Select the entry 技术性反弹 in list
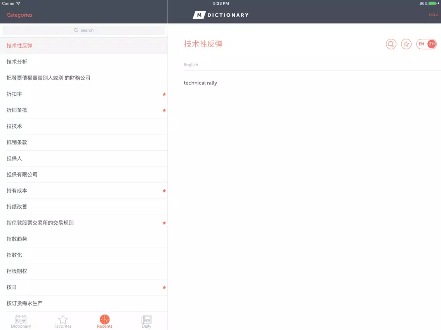This screenshot has height=330, width=441. point(84,46)
